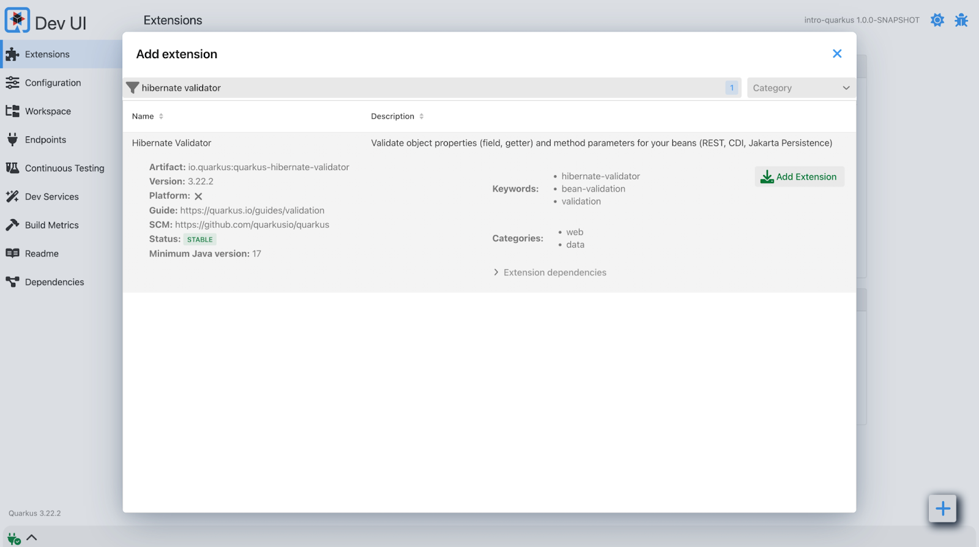
Task: Click the Add Extension button
Action: [799, 177]
